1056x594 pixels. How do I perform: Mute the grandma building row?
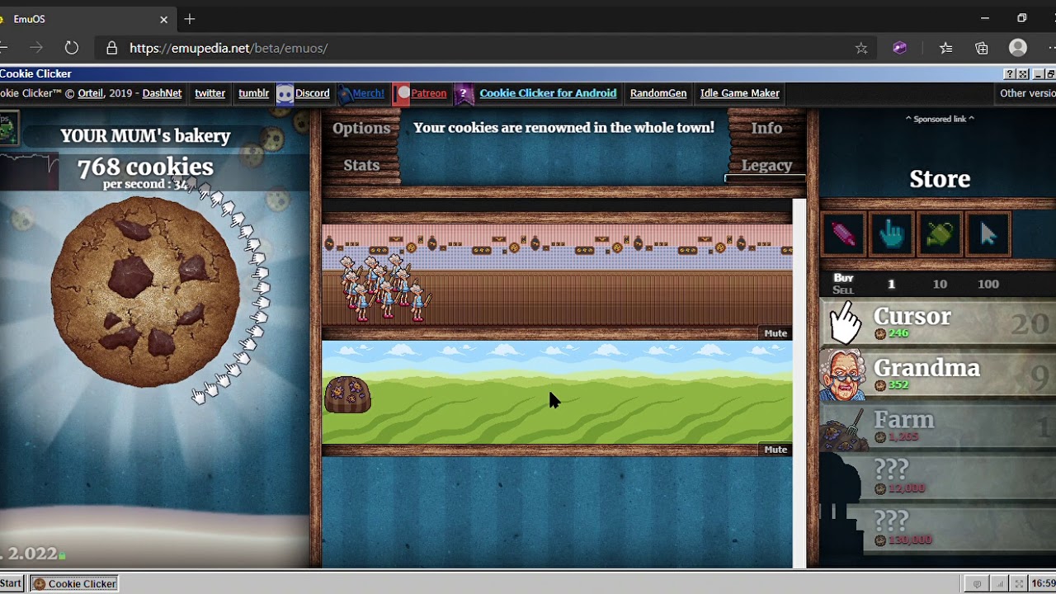pos(775,333)
